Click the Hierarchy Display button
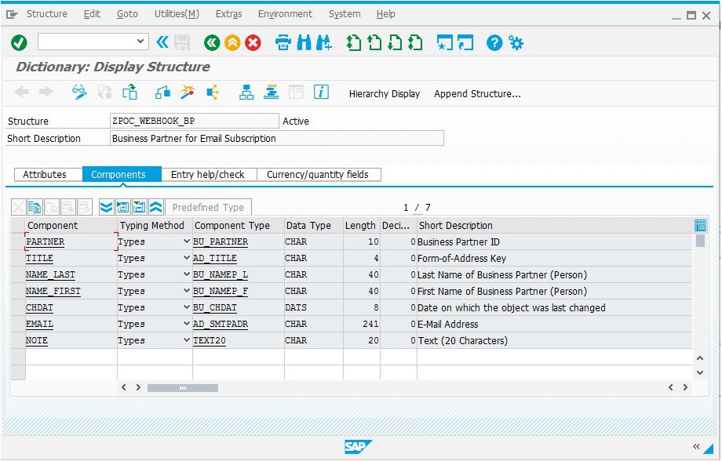Screen dimensions: 722x461 point(385,94)
